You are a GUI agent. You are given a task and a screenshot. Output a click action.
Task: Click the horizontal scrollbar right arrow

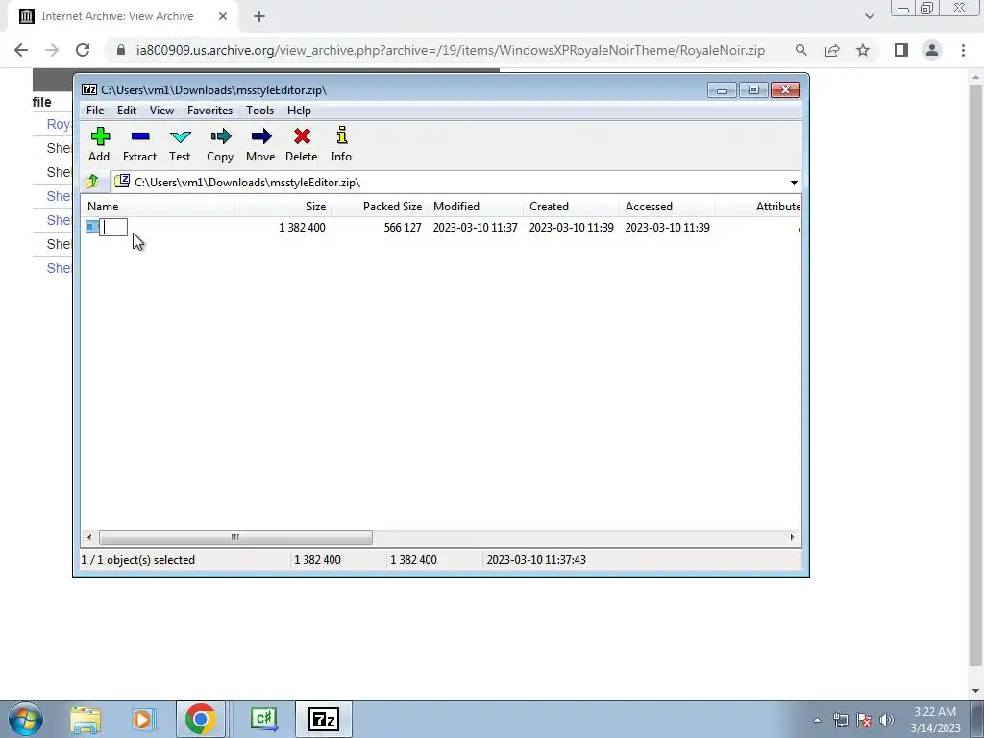(x=792, y=537)
